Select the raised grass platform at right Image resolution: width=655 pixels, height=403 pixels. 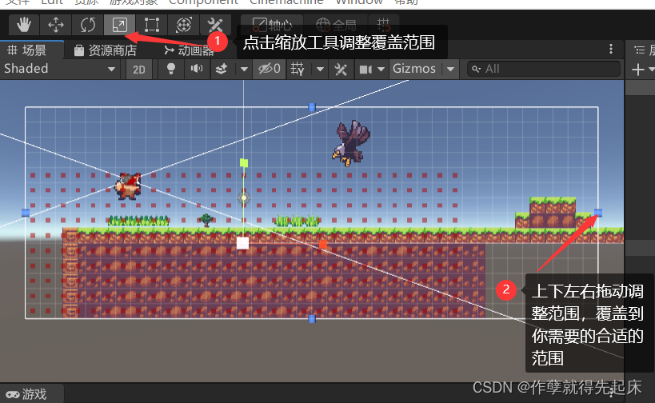[553, 213]
